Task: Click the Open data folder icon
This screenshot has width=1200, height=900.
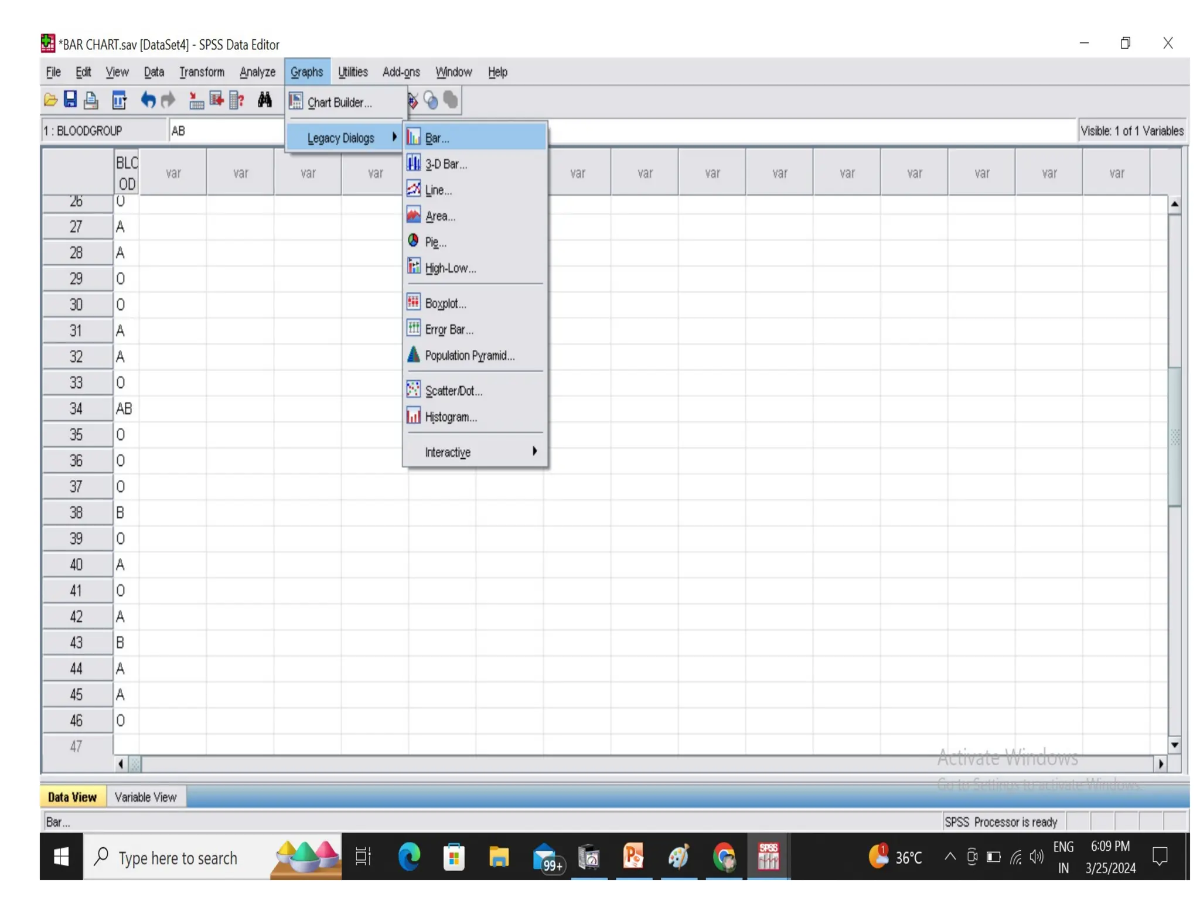Action: tap(50, 100)
